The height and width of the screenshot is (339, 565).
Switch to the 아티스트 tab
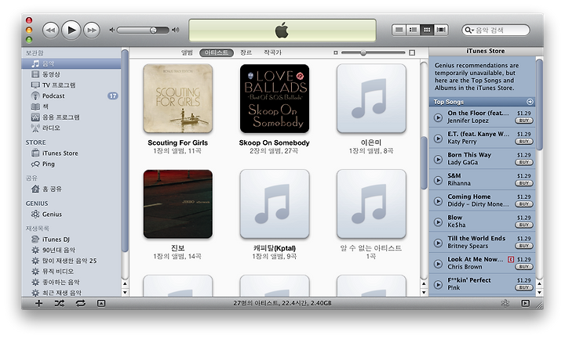[x=217, y=52]
